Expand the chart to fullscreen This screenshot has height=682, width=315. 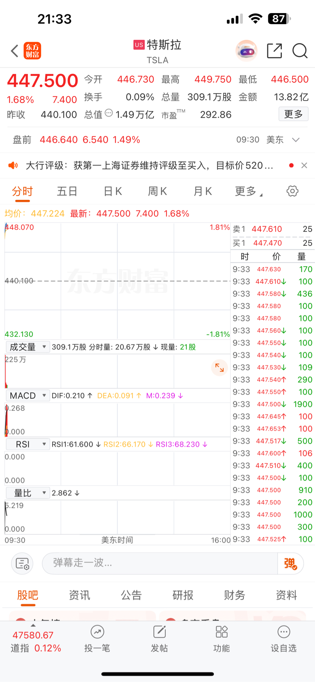(x=219, y=368)
